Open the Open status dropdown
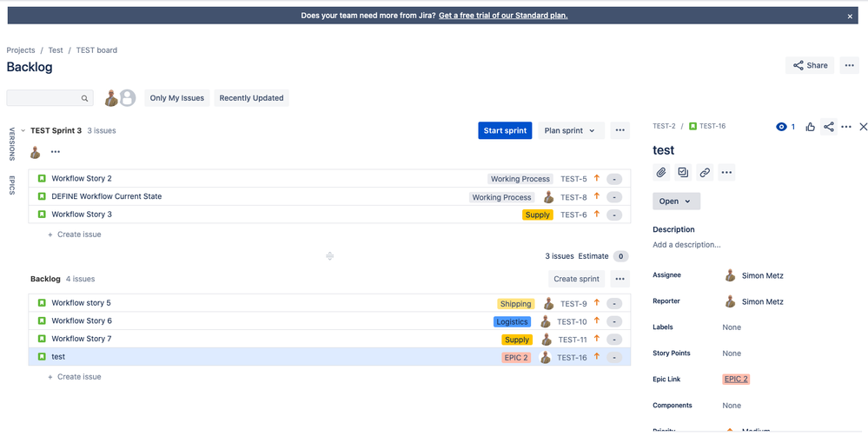868x436 pixels. pyautogui.click(x=677, y=201)
